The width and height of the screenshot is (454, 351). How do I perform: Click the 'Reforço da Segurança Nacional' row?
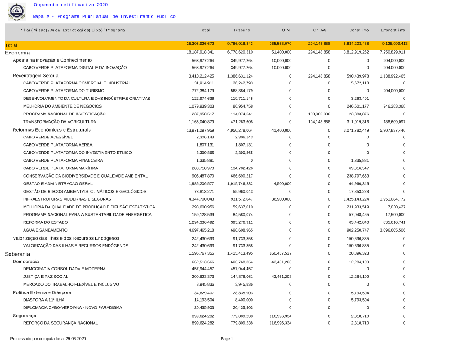coord(60,323)
